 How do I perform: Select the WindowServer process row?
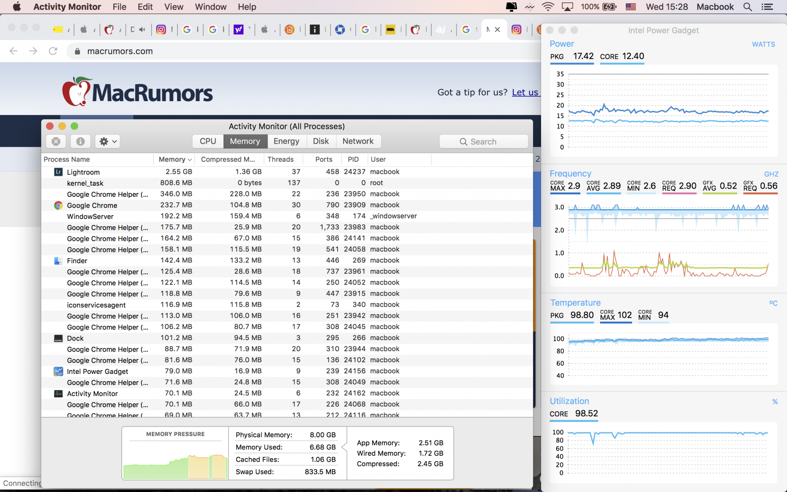287,216
